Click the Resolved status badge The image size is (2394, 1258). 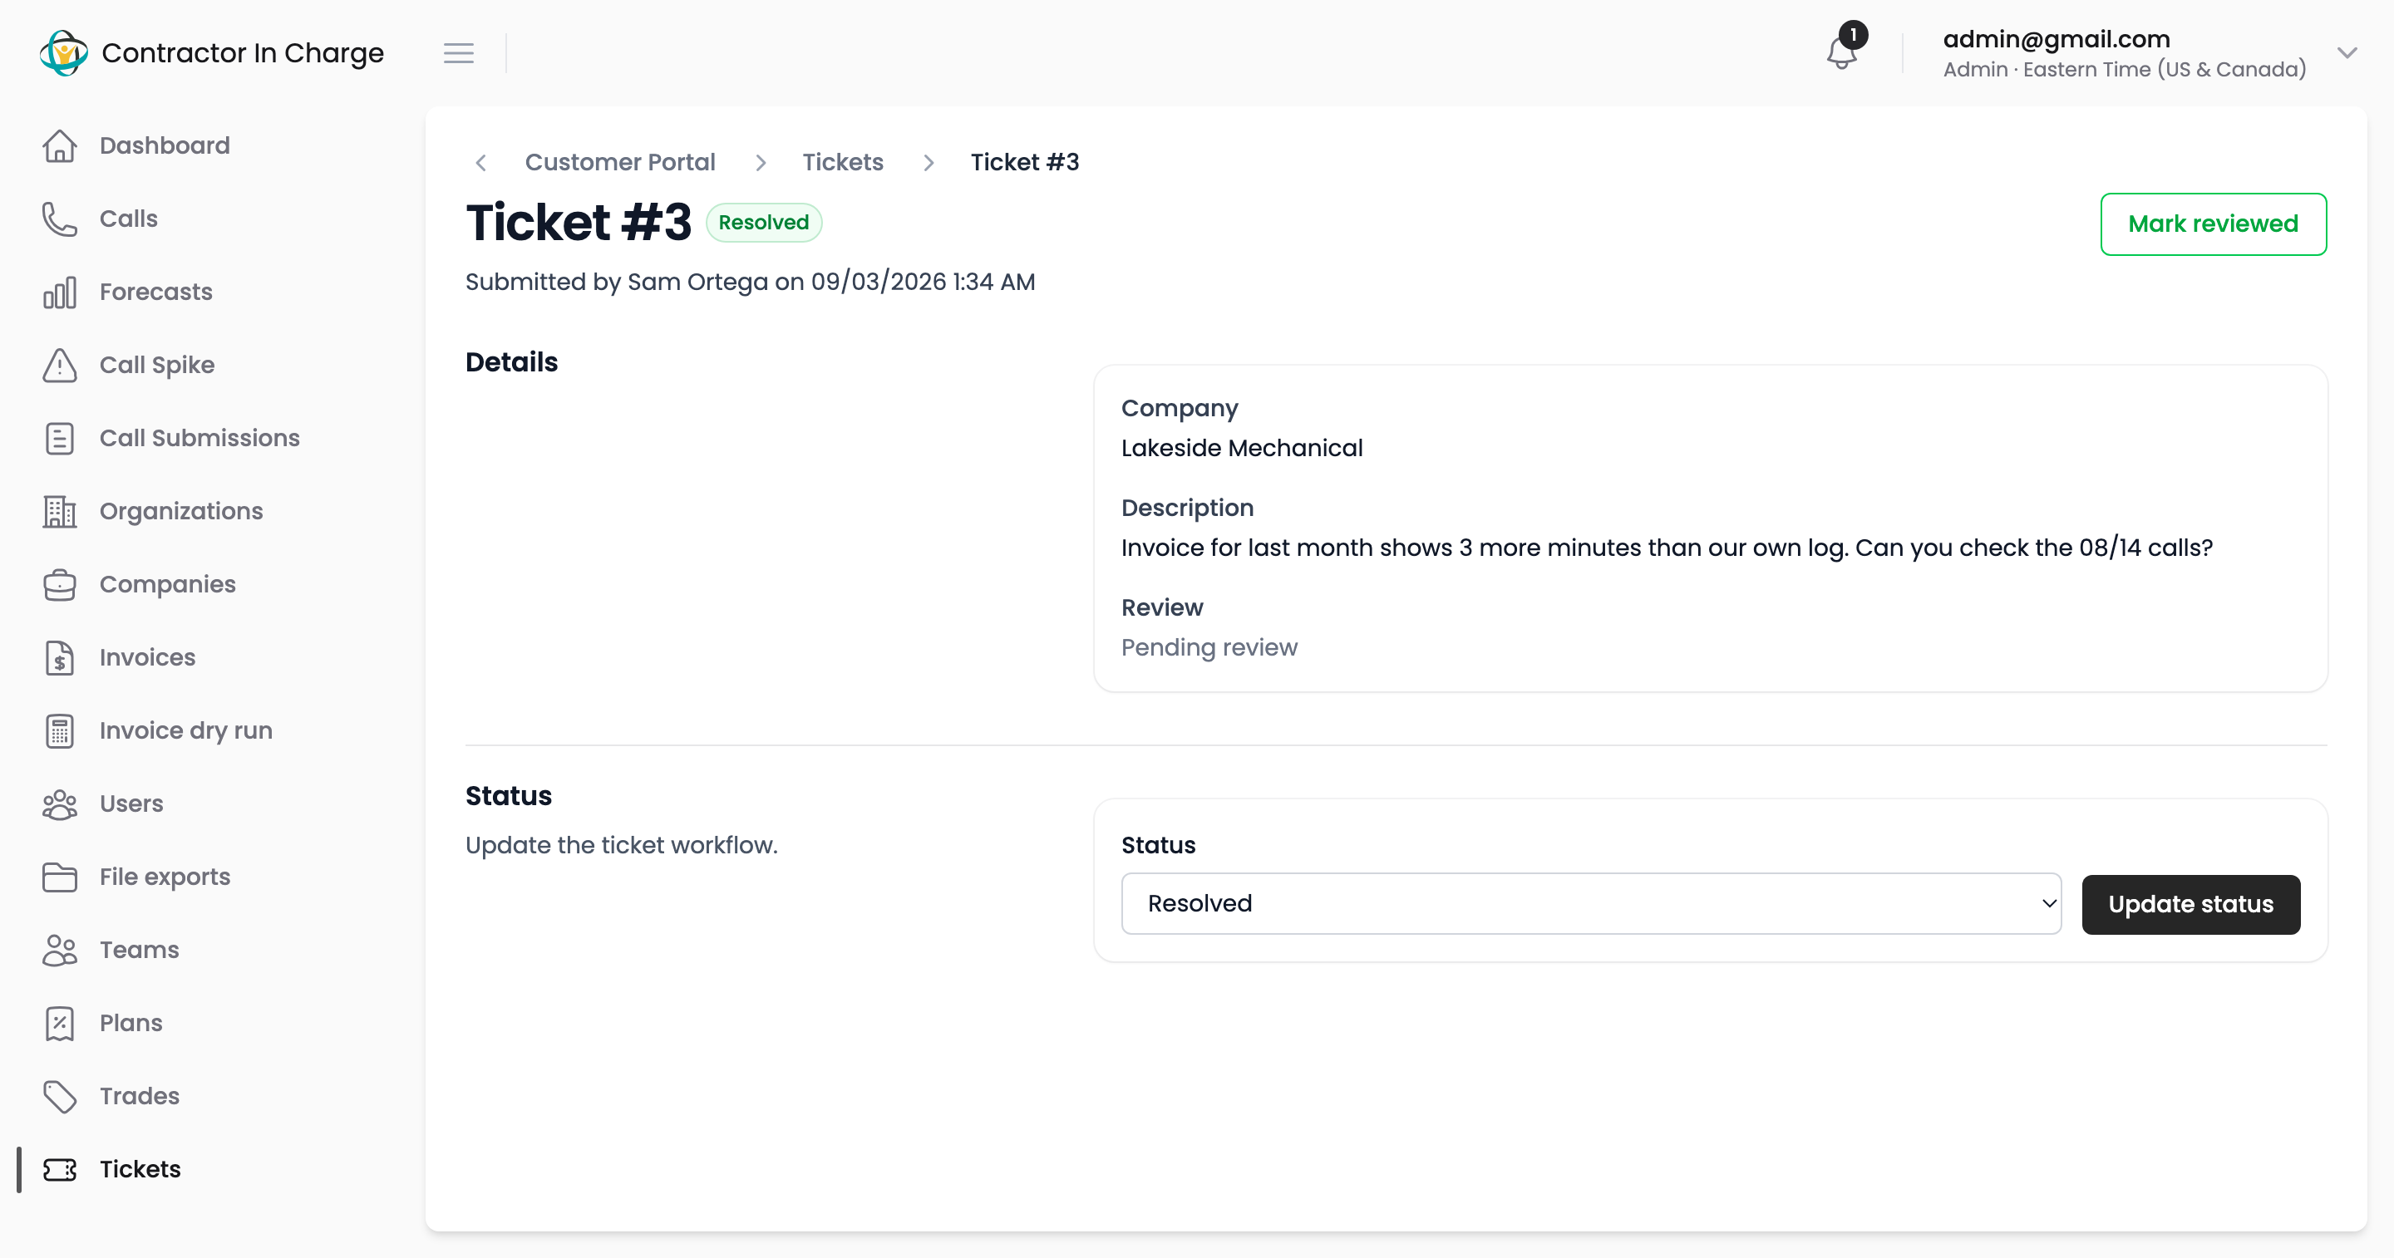click(763, 223)
